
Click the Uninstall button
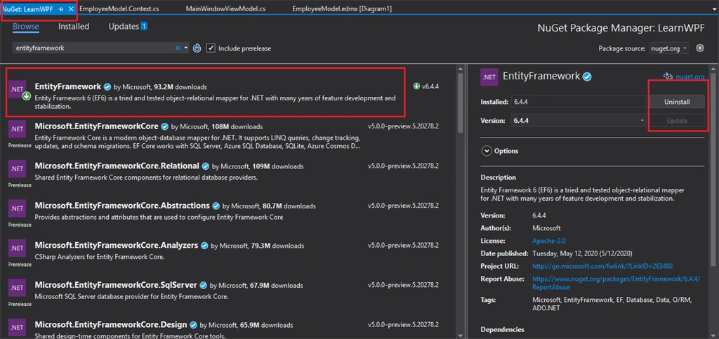677,102
